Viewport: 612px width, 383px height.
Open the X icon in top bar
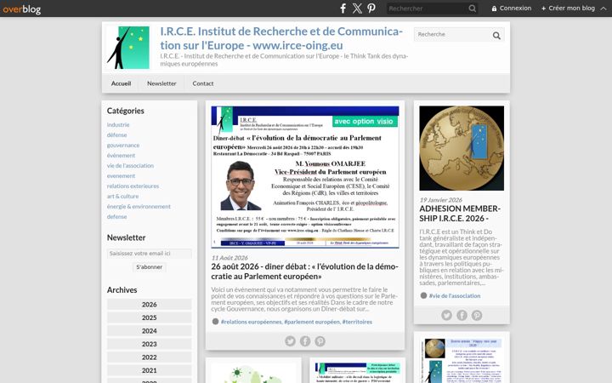357,9
